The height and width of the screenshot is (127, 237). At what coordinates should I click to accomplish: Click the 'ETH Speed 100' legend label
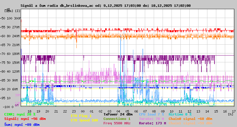[84, 121]
